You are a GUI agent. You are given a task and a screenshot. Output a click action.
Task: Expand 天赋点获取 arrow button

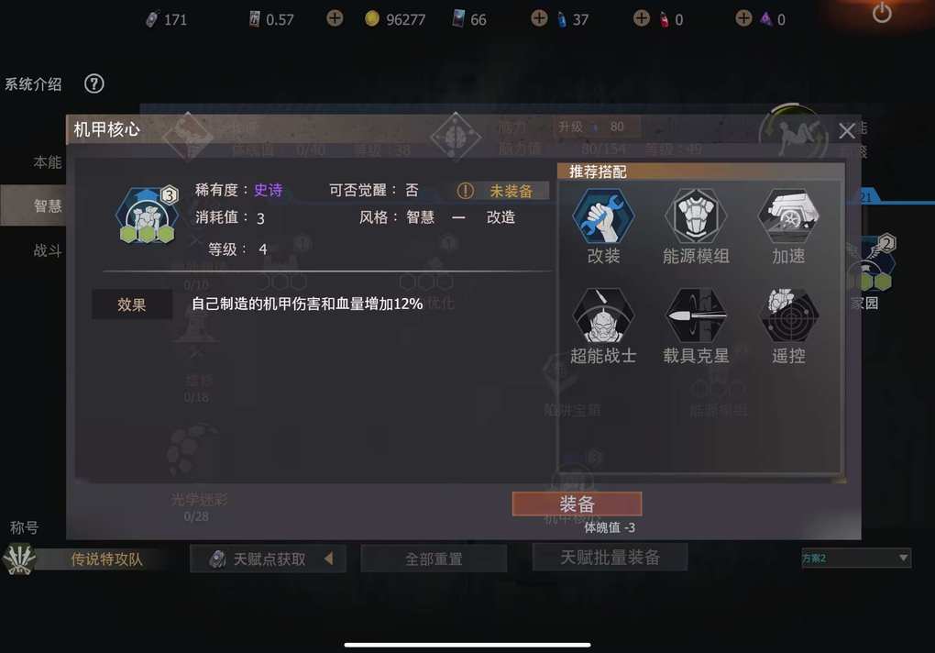tap(328, 559)
